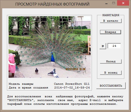Click the "Модель камеры" label

click(21, 84)
